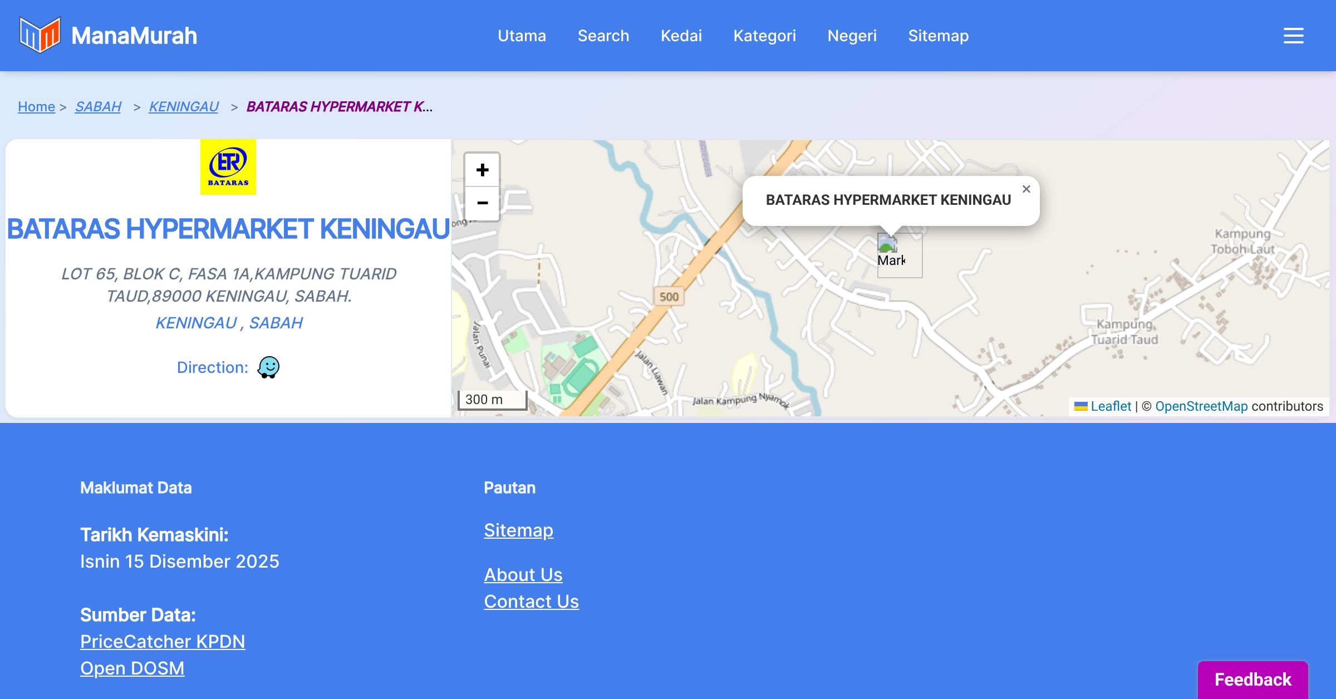
Task: Click the SABAH breadcrumb link
Action: click(x=98, y=106)
